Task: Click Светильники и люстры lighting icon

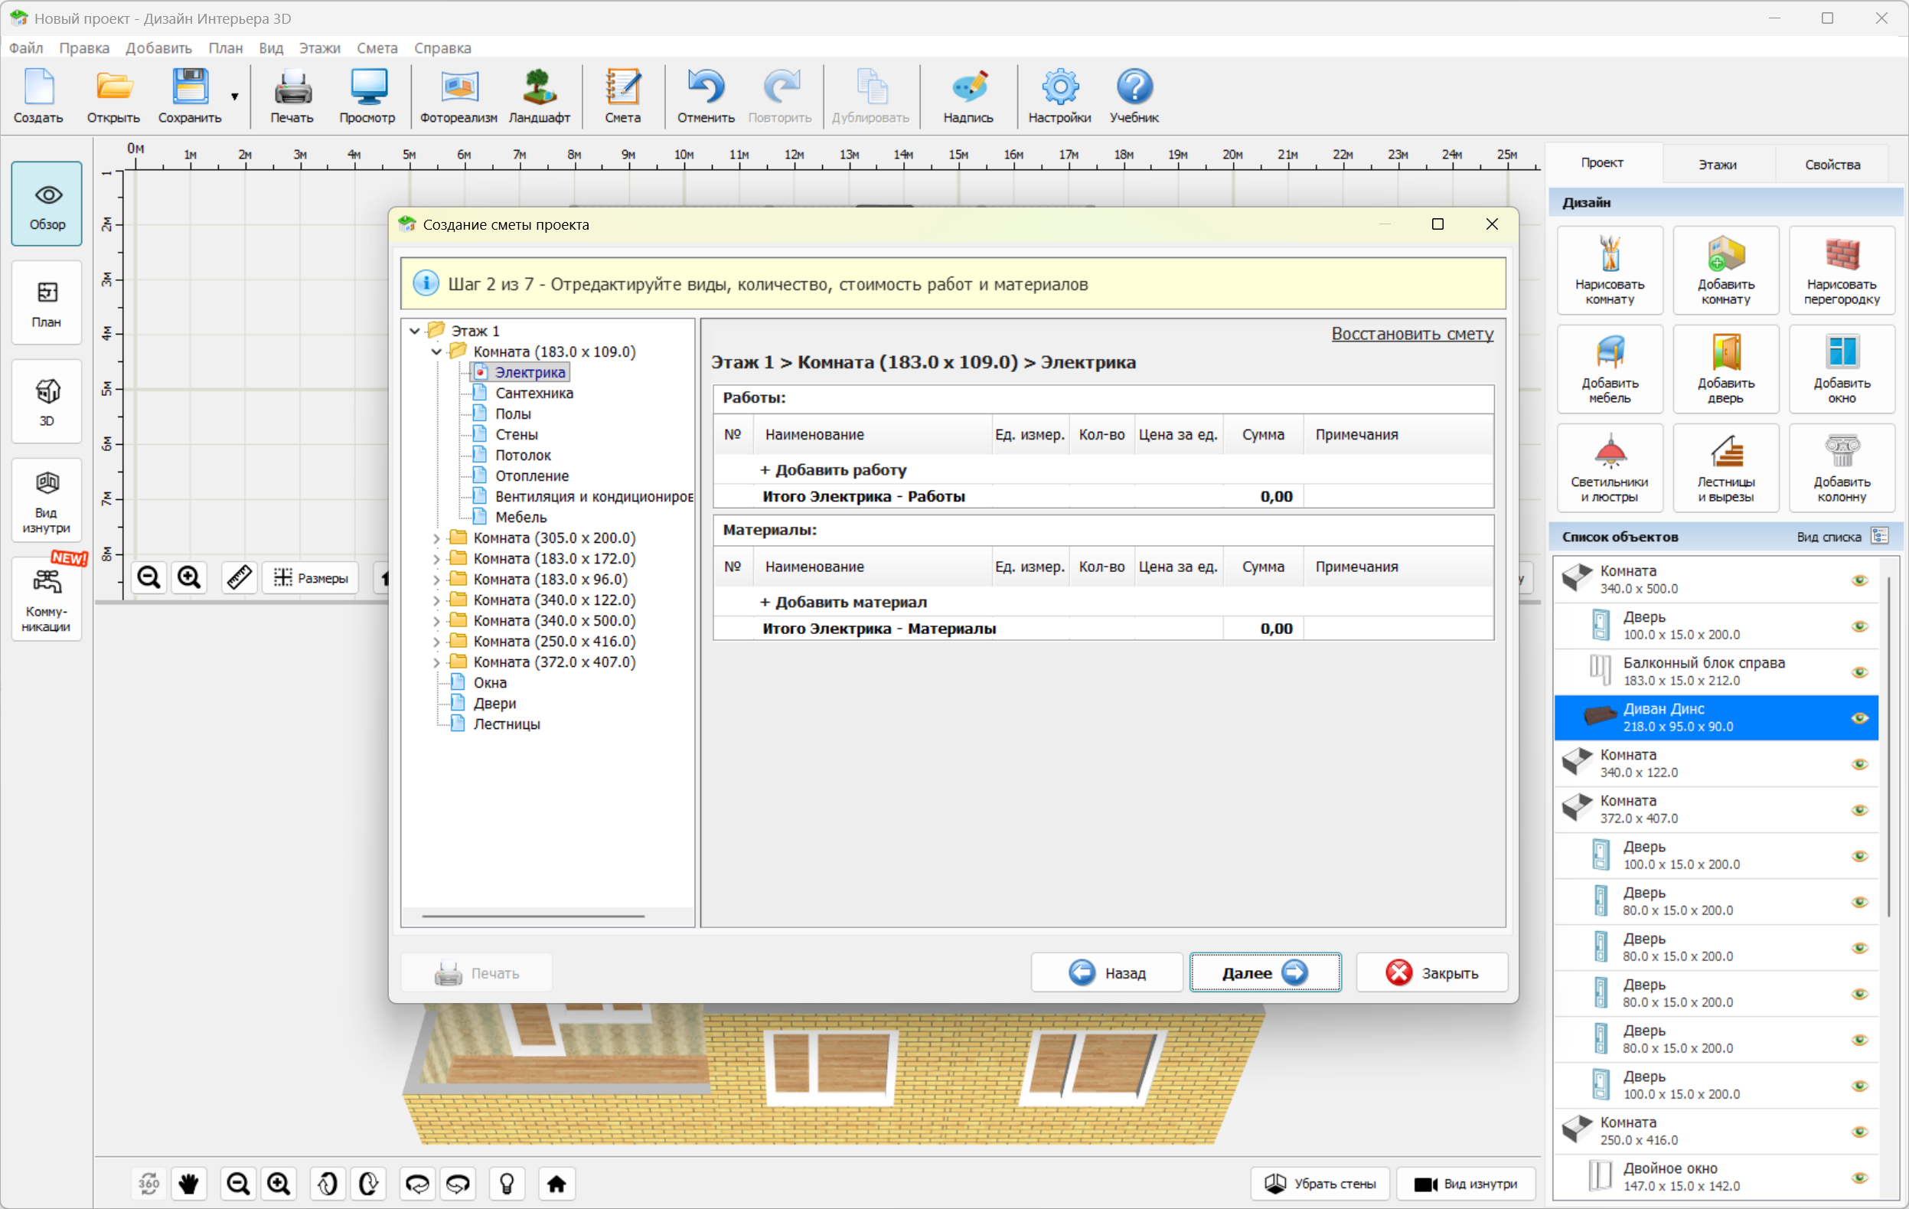Action: point(1609,468)
